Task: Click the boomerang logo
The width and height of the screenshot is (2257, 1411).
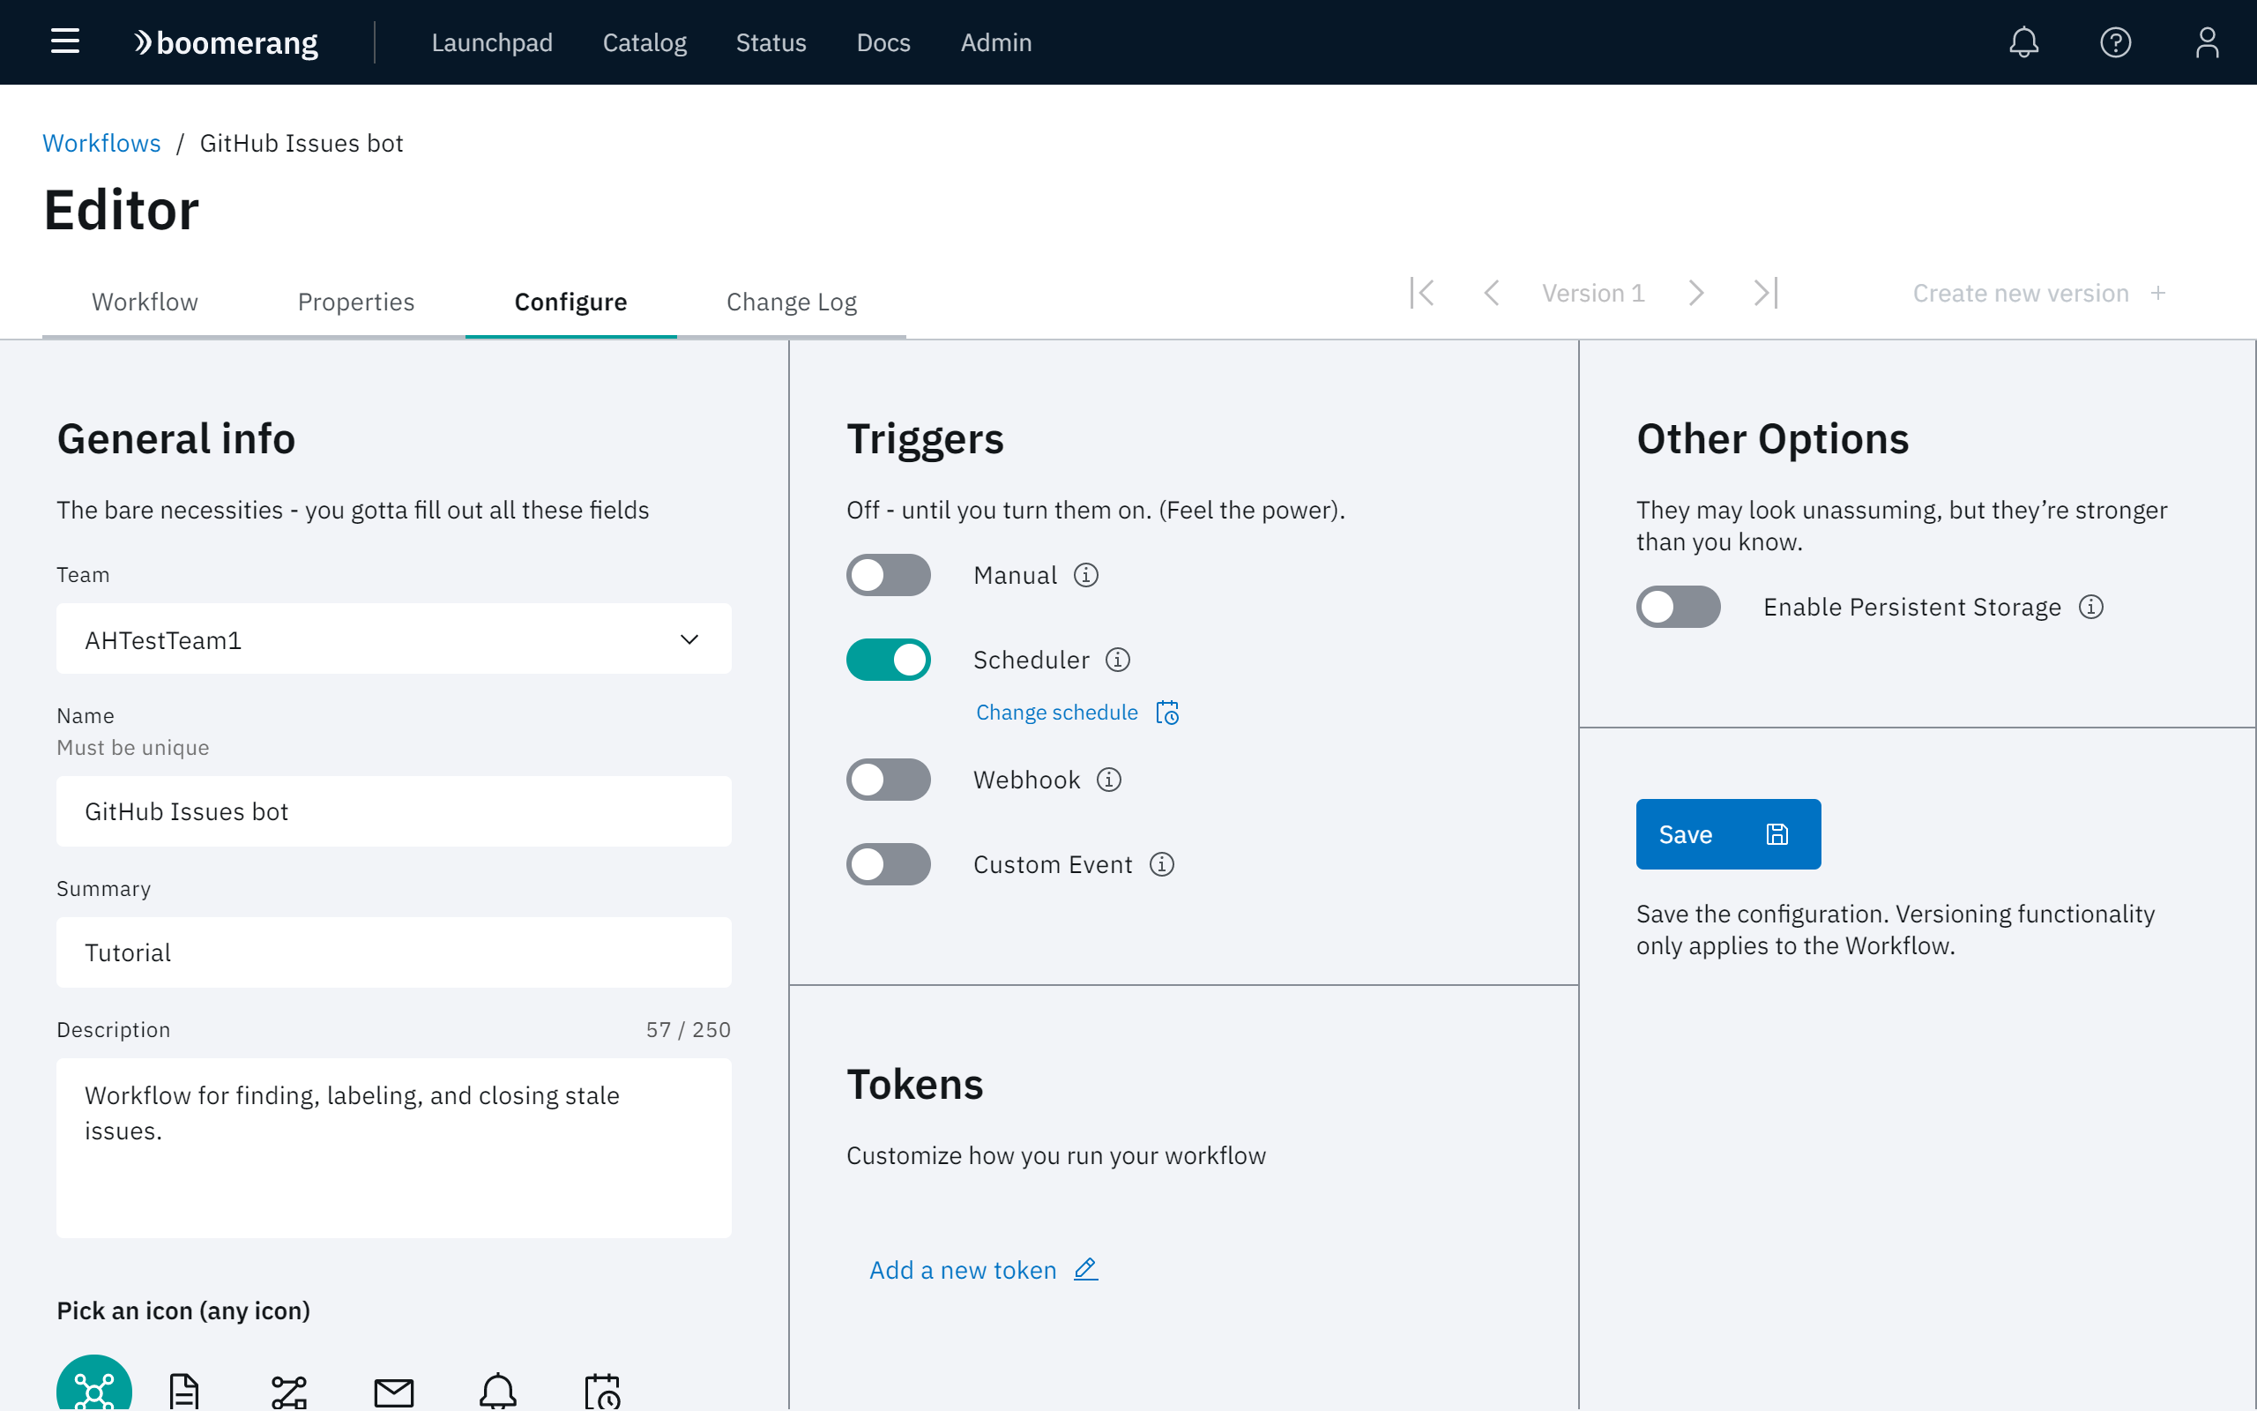Action: click(226, 43)
